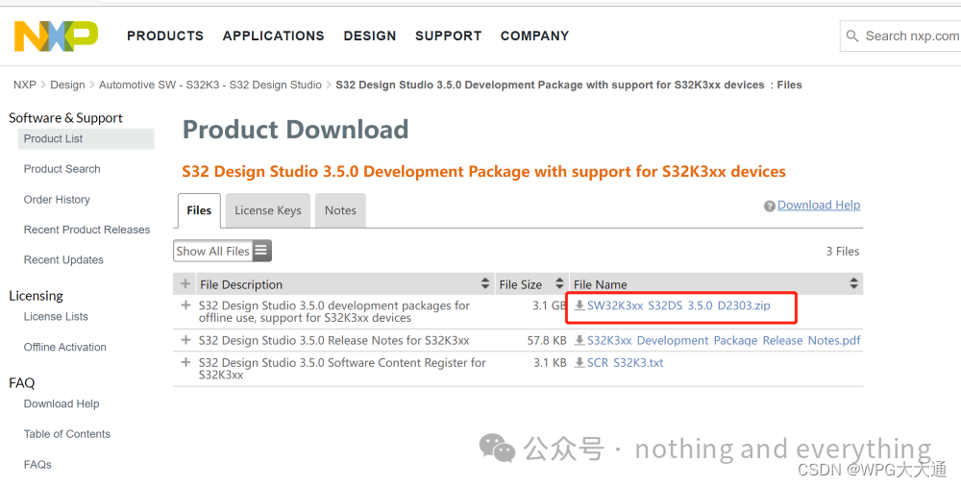The width and height of the screenshot is (961, 487).
Task: Click NXP breadcrumb link
Action: point(25,85)
